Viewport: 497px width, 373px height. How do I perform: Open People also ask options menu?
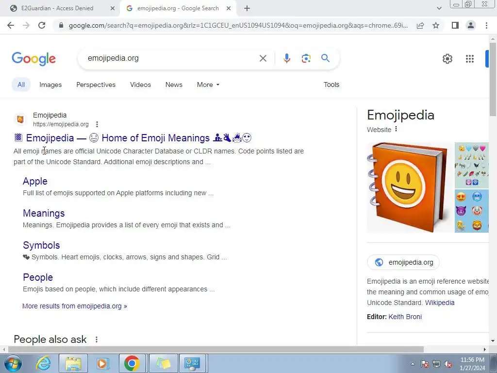(97, 339)
